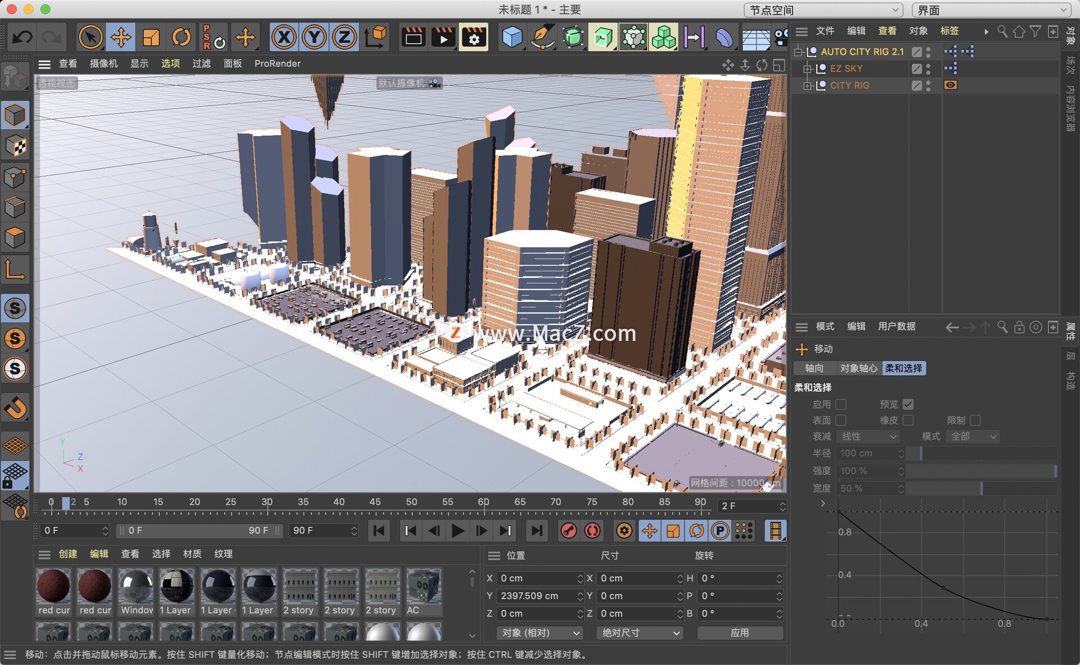Open the 摄像机 viewport menu

[103, 64]
